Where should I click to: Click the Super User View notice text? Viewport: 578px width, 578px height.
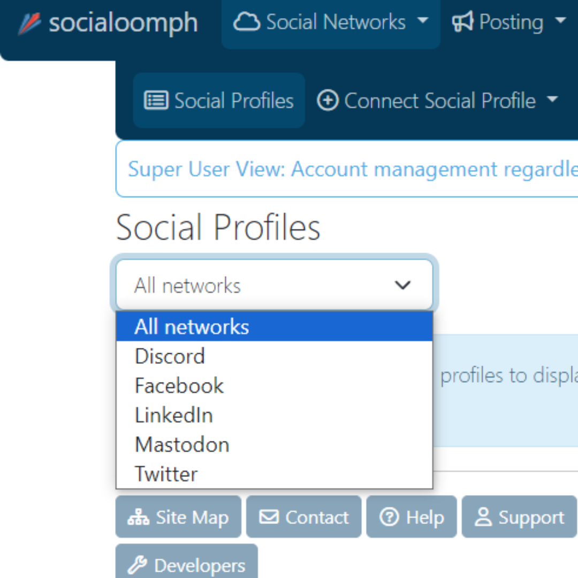tap(353, 169)
